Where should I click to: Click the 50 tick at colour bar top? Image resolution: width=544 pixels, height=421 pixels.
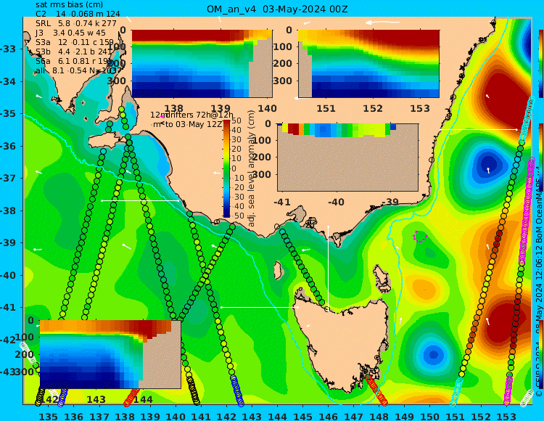[x=236, y=120]
